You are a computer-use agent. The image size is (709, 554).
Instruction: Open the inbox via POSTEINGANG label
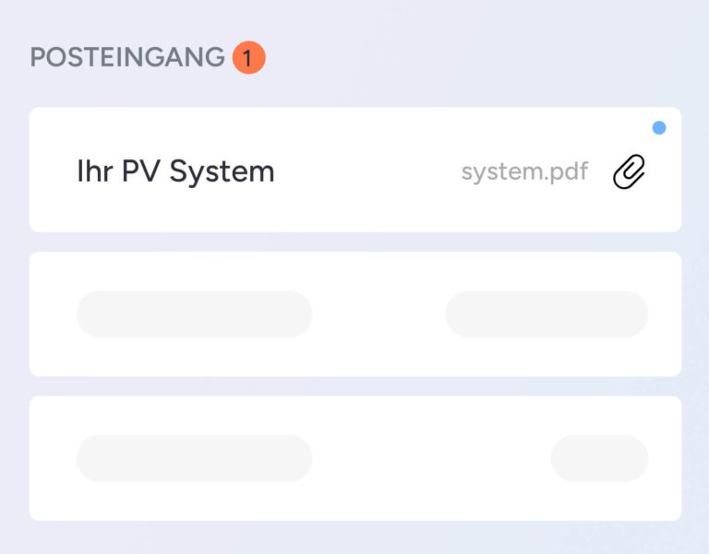pyautogui.click(x=127, y=57)
